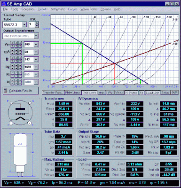Screen dimensions: 181x188
Task: Click the Wp idle value 36.6 w
Action: 100,136
